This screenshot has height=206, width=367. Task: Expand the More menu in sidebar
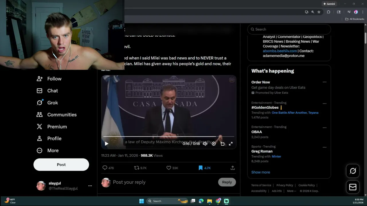tap(48, 150)
